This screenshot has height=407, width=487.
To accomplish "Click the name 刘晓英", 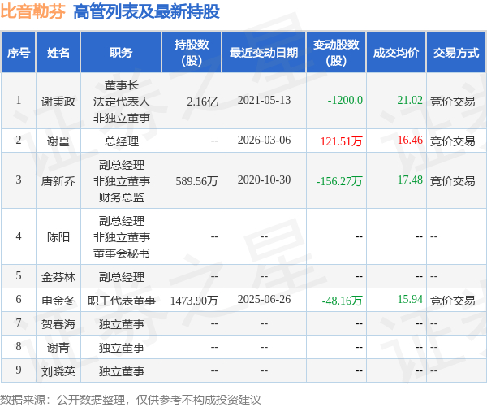I will click(58, 371).
